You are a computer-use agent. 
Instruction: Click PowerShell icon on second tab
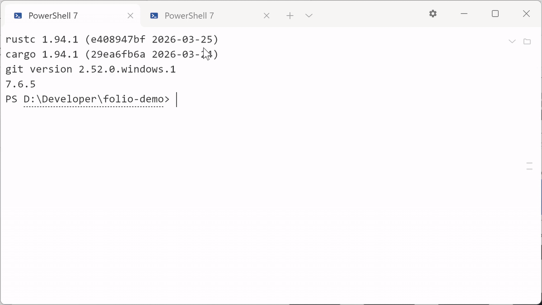(154, 15)
